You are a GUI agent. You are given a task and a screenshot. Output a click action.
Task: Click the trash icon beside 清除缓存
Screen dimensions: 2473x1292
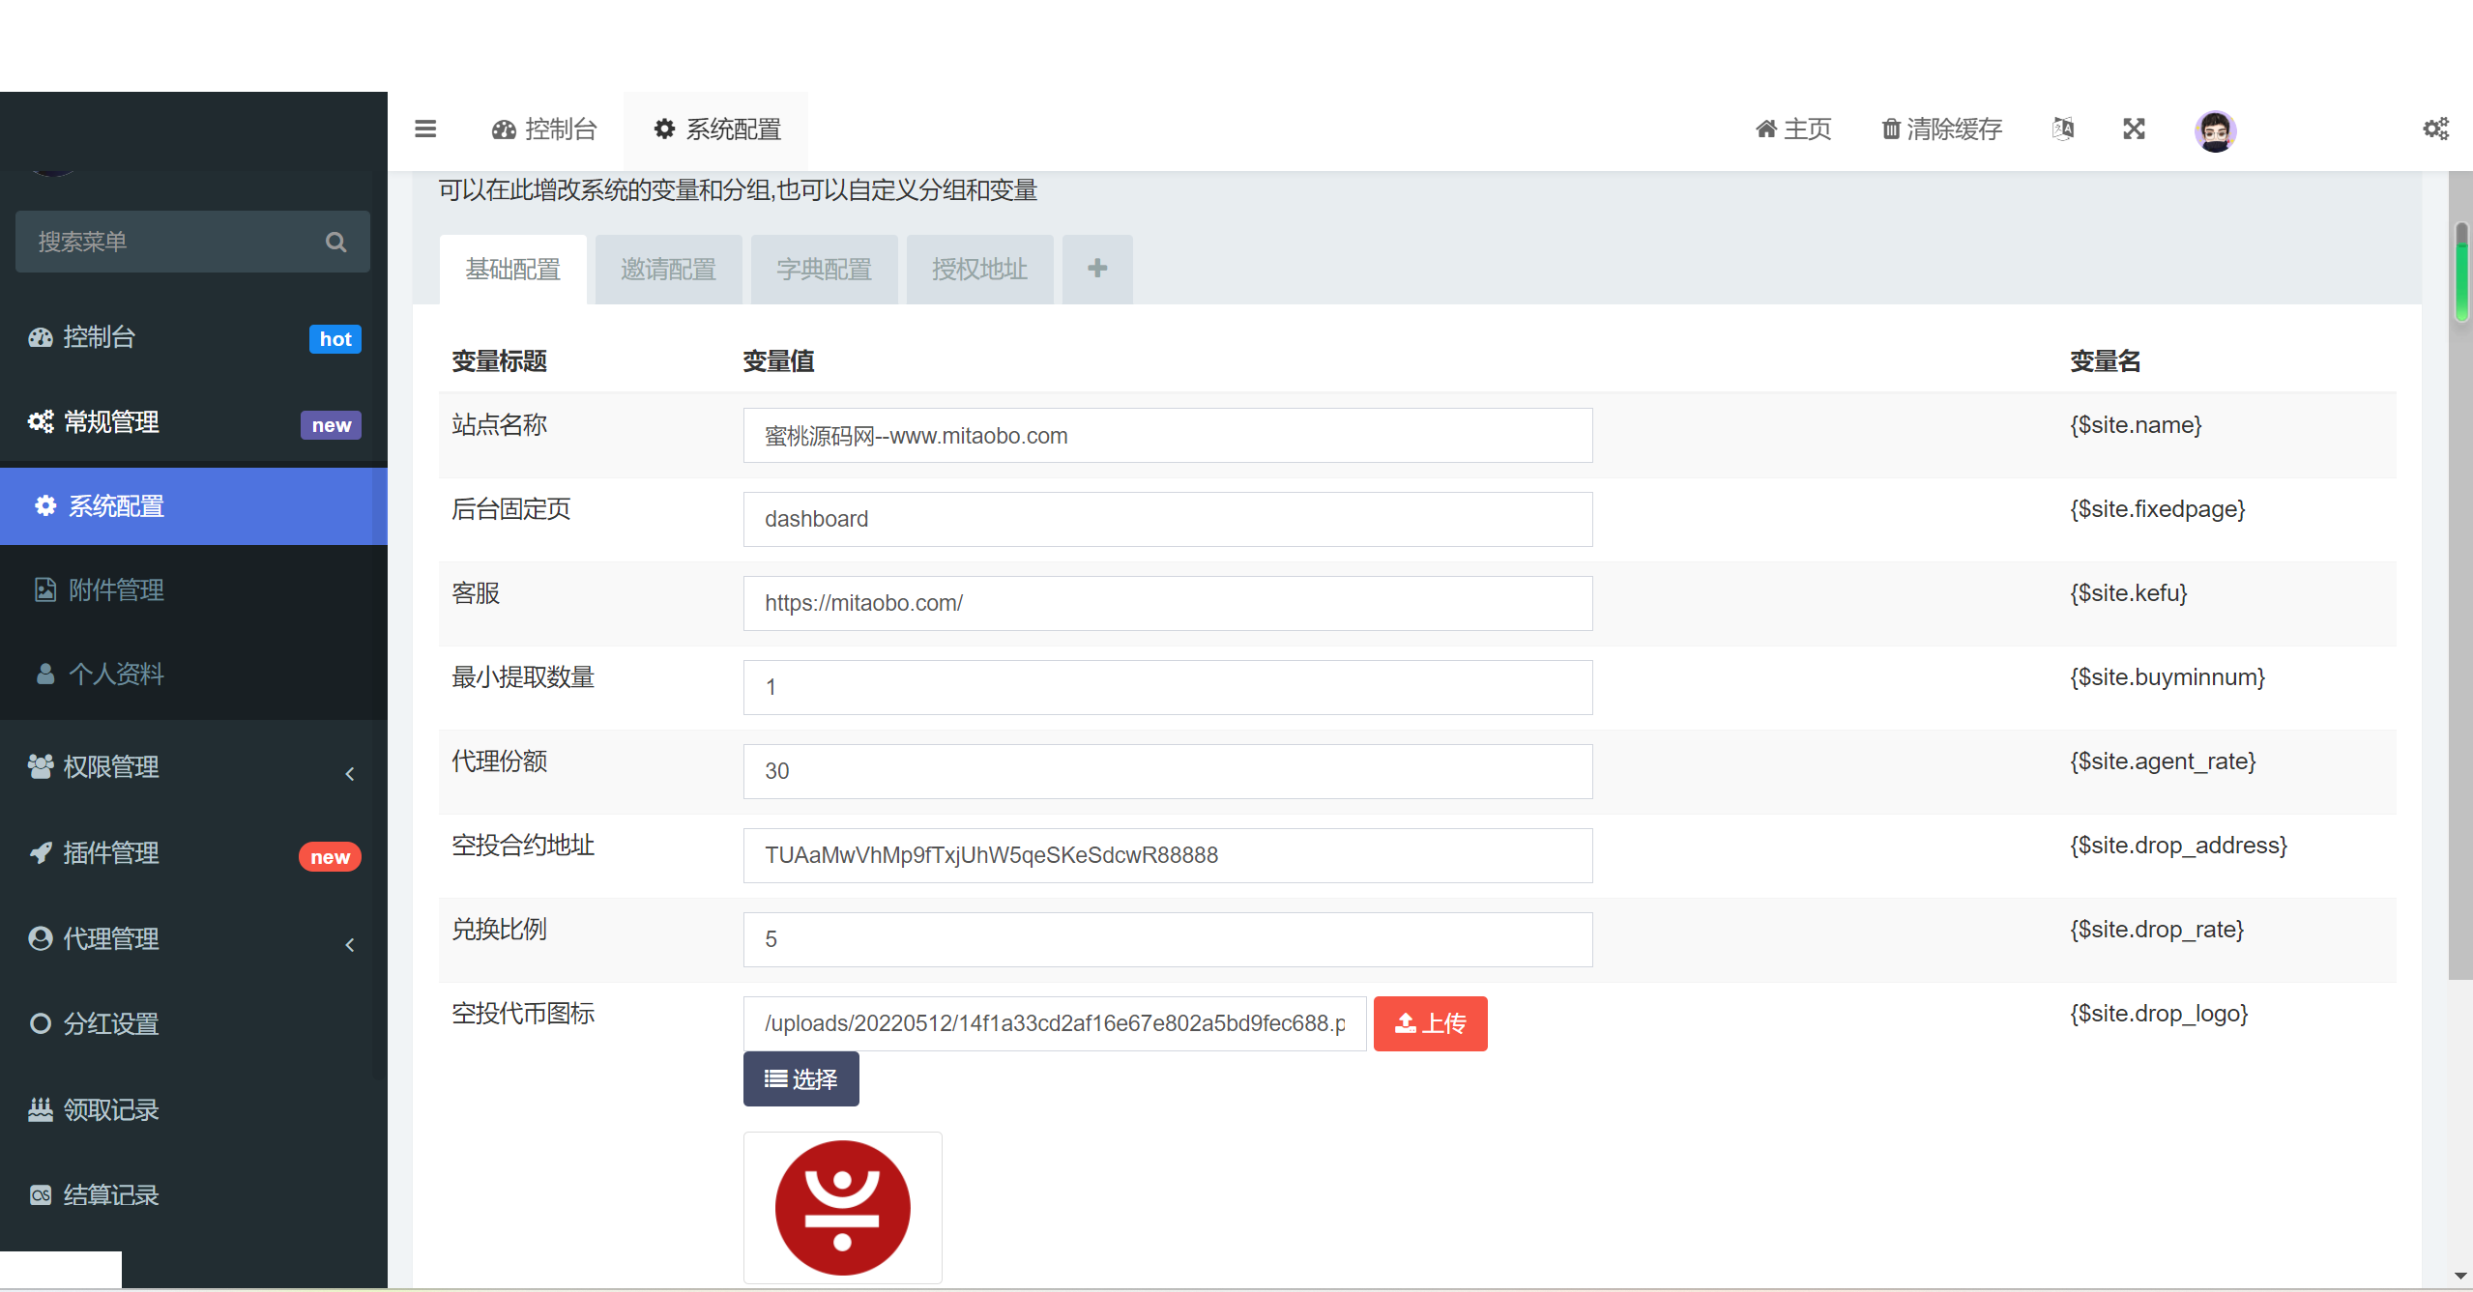pyautogui.click(x=1891, y=129)
